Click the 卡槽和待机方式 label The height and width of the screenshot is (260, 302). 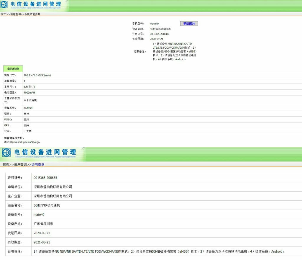click(12, 100)
